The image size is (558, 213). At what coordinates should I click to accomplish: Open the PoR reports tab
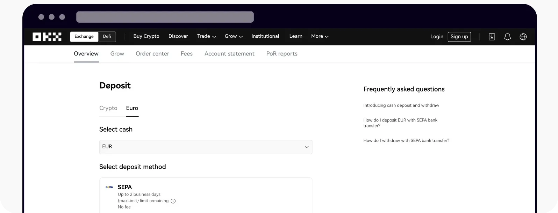282,54
